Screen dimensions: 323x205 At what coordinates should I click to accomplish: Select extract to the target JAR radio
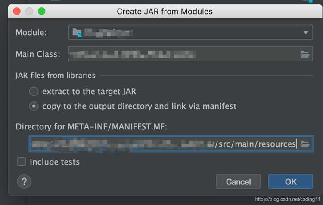tap(34, 91)
